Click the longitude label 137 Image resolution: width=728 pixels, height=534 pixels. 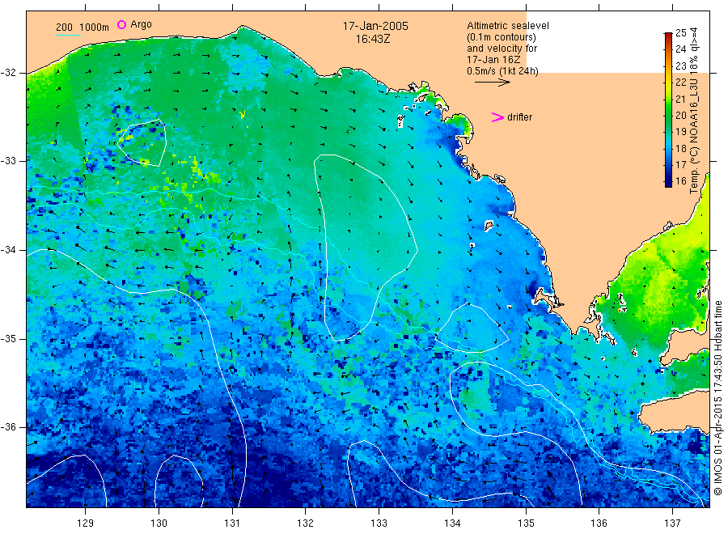coord(673,523)
